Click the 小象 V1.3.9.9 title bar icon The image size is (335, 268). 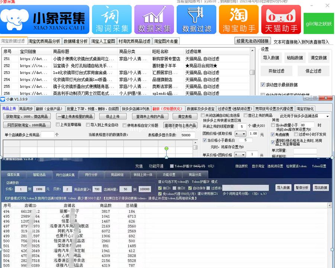[x=3, y=99]
